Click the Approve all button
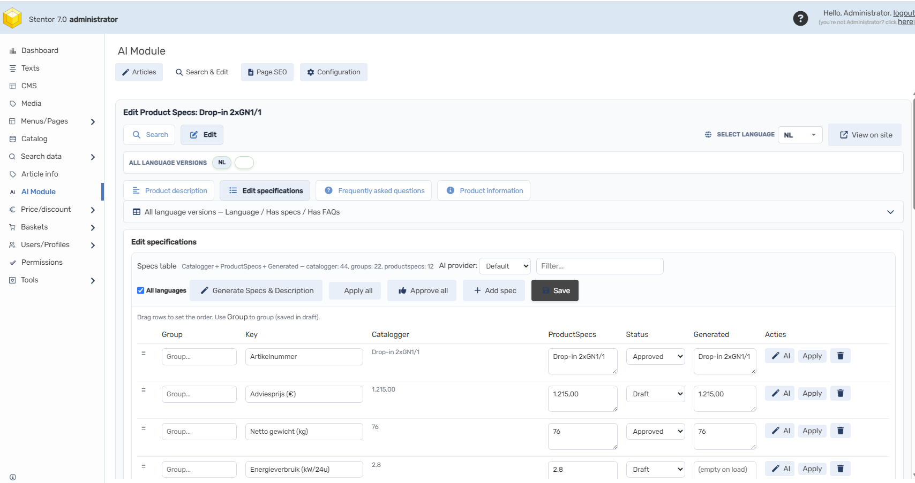Screen dimensions: 915x483 point(422,290)
